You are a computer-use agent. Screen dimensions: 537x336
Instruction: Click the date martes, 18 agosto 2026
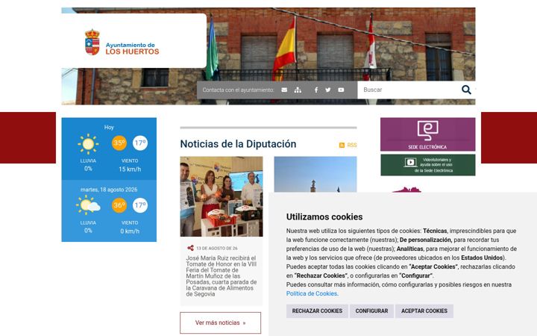pos(109,190)
